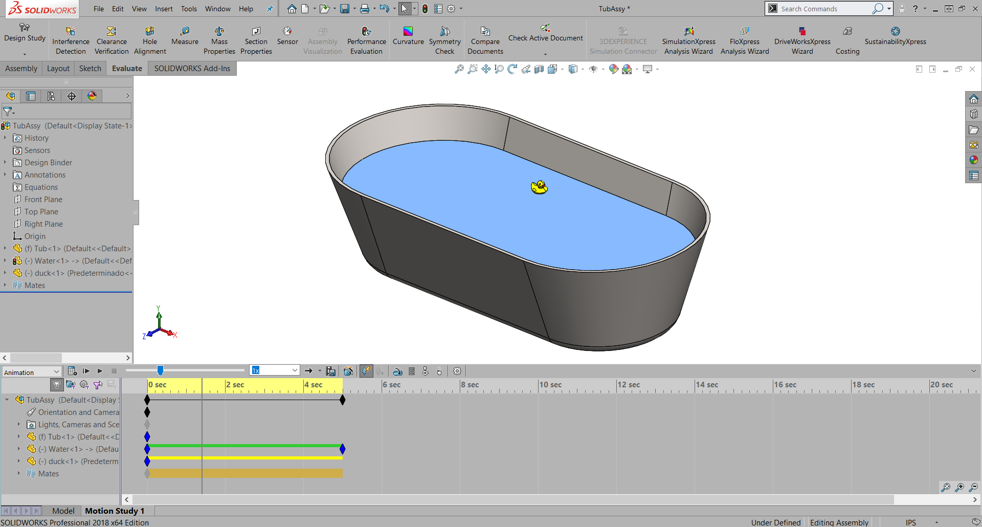
Task: Click Edit Appearance colored ball icon
Action: (x=614, y=69)
